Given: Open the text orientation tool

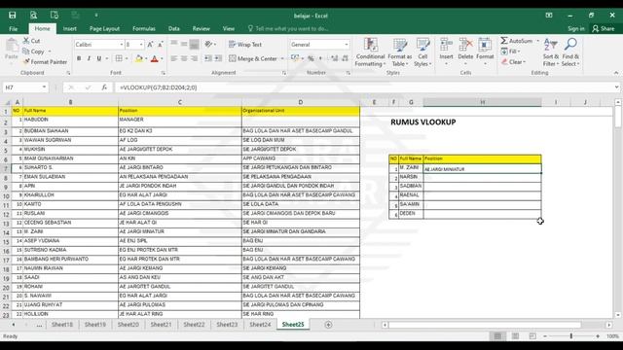Looking at the screenshot, I should coord(209,45).
